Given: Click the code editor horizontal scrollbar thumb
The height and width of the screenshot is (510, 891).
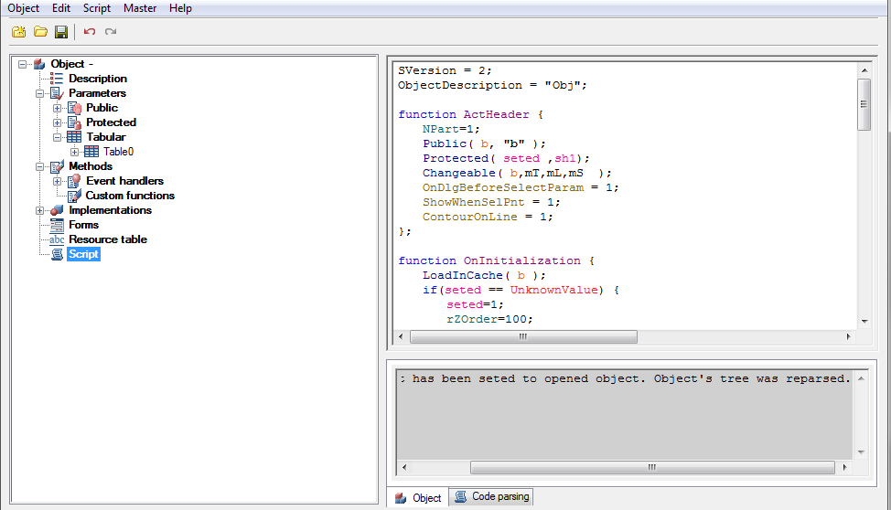Looking at the screenshot, I should (522, 336).
